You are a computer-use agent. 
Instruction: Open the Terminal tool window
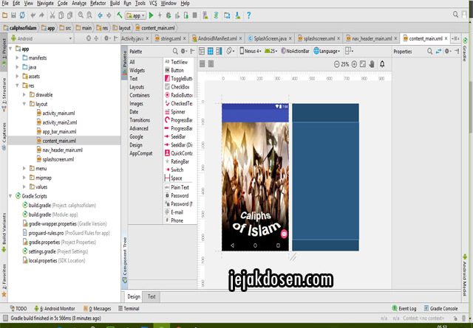click(129, 308)
